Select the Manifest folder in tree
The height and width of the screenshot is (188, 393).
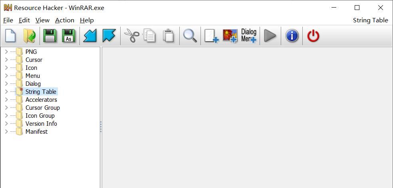click(x=36, y=132)
